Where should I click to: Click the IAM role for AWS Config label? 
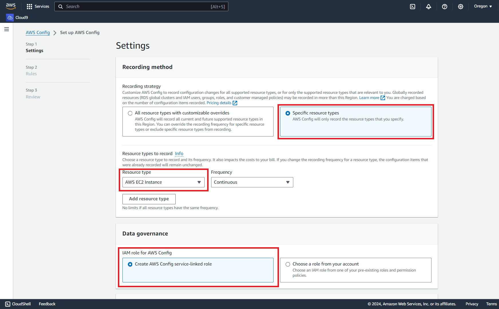tap(147, 253)
